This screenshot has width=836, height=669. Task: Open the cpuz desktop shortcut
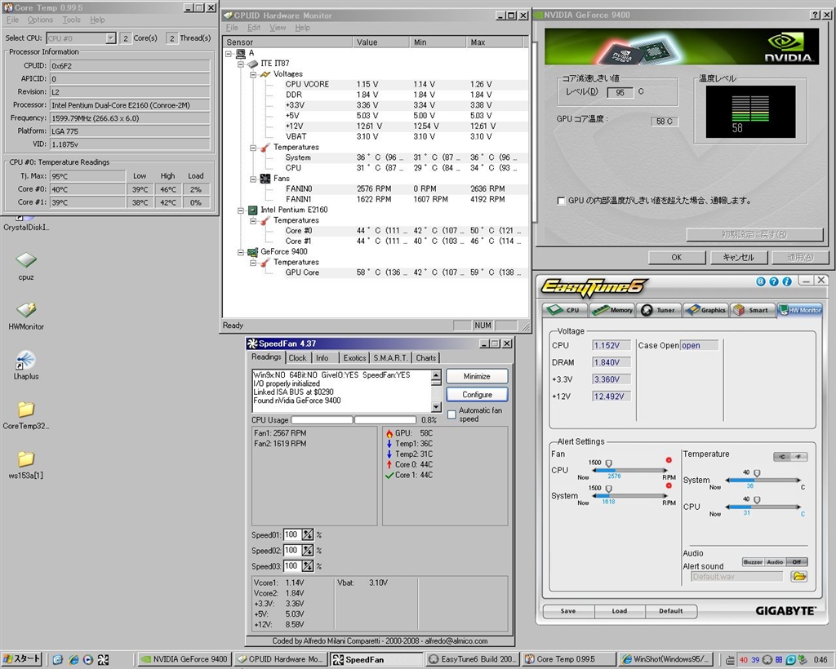(26, 261)
